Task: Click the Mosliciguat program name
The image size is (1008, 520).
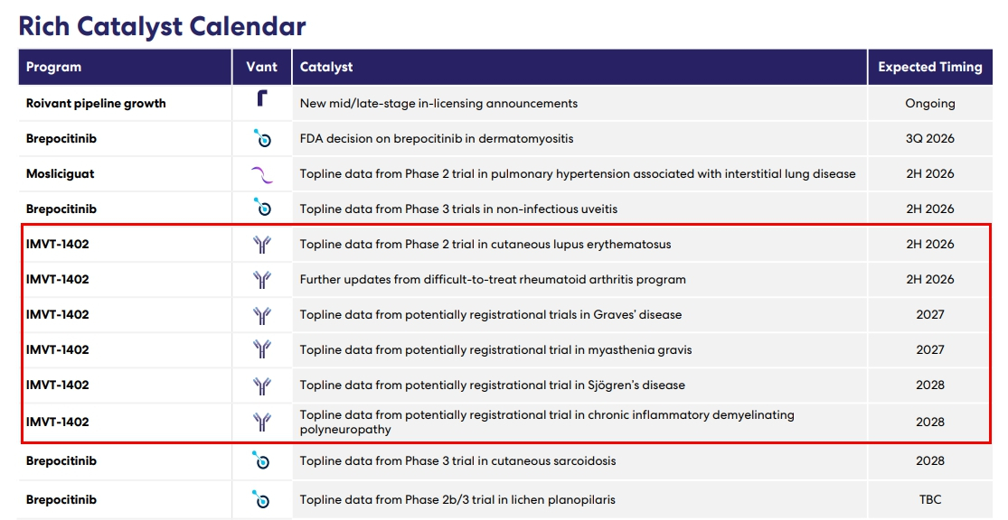Action: pyautogui.click(x=60, y=174)
